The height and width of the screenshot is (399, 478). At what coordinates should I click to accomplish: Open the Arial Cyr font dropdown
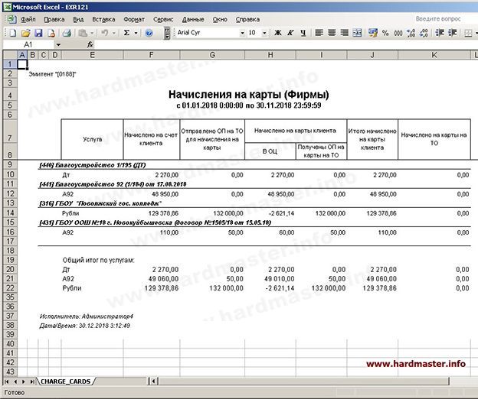[239, 33]
